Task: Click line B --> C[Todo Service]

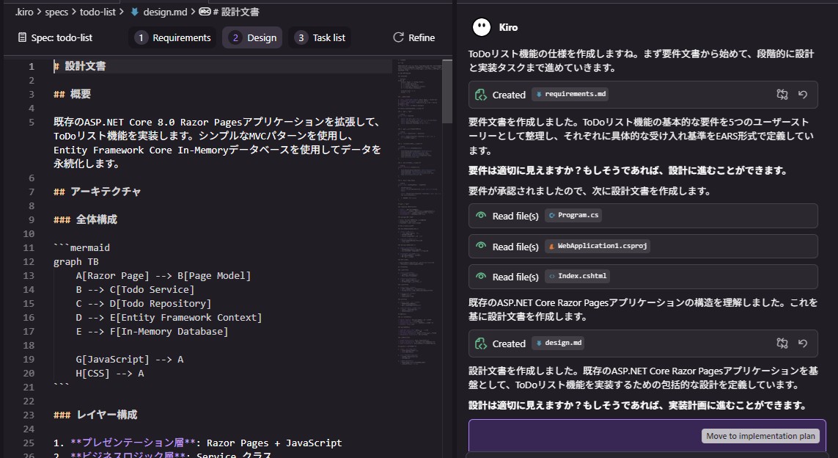Action: click(135, 289)
